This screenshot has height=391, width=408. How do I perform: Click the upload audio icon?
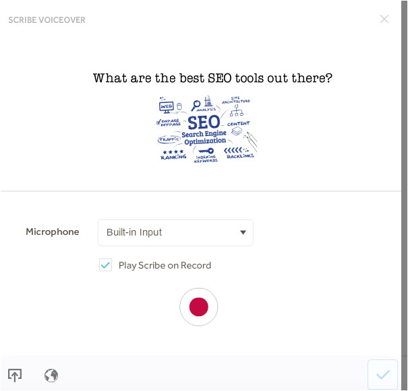(15, 376)
